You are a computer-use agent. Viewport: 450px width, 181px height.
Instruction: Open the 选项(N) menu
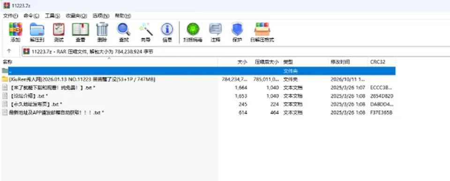101,16
